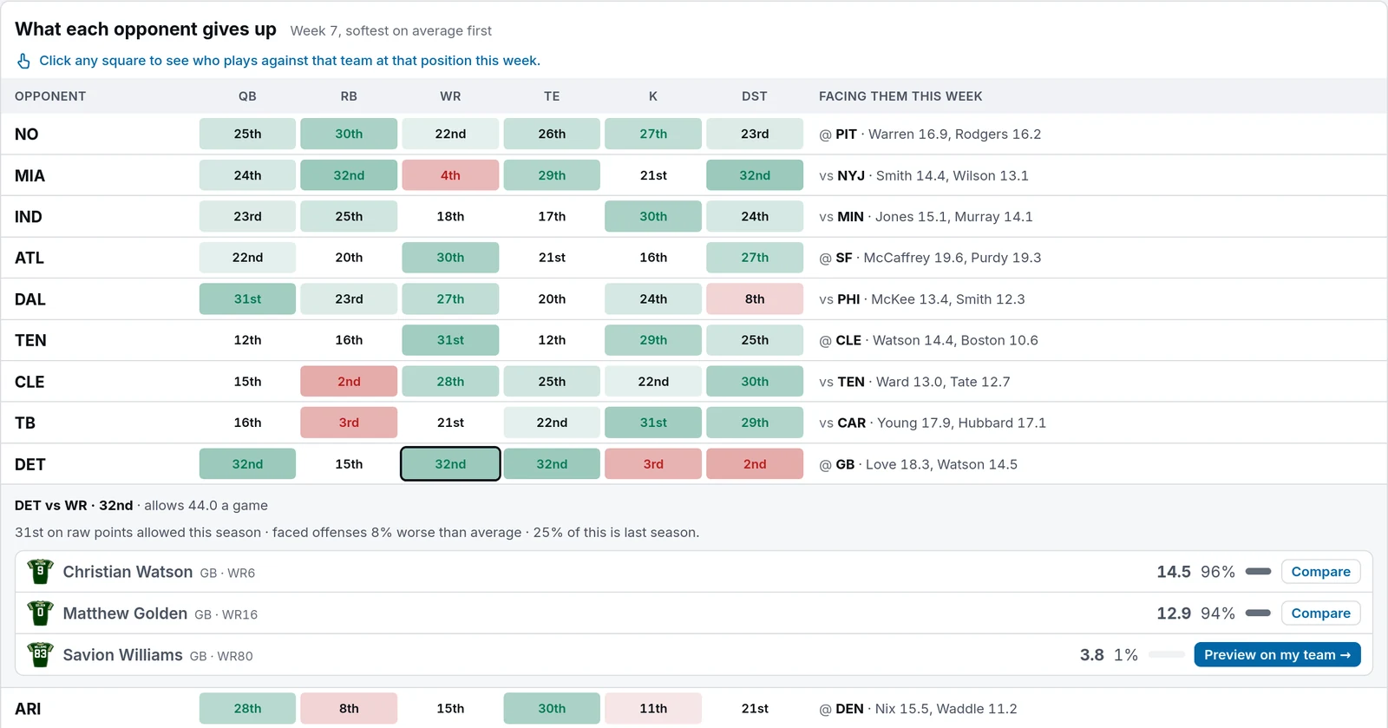Image resolution: width=1388 pixels, height=728 pixels.
Task: Click Savion Williams' 1% roster bar
Action: (1167, 655)
